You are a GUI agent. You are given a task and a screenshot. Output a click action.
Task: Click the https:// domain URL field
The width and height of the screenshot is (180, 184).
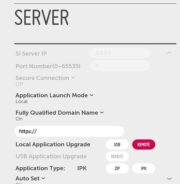coord(69,131)
